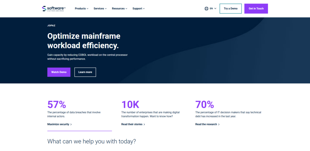Expand the Support chevron

click(x=144, y=9)
